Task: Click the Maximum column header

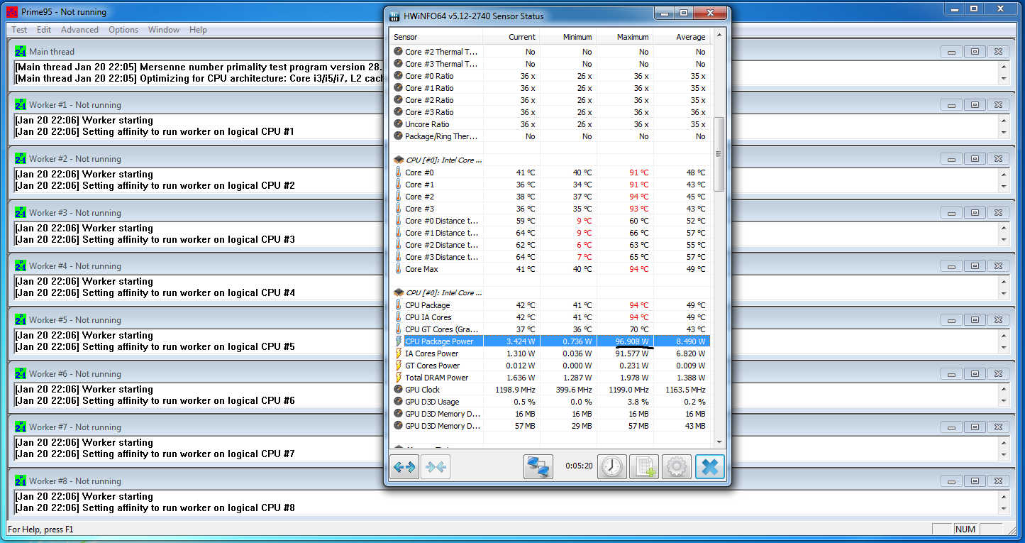Action: tap(625, 37)
